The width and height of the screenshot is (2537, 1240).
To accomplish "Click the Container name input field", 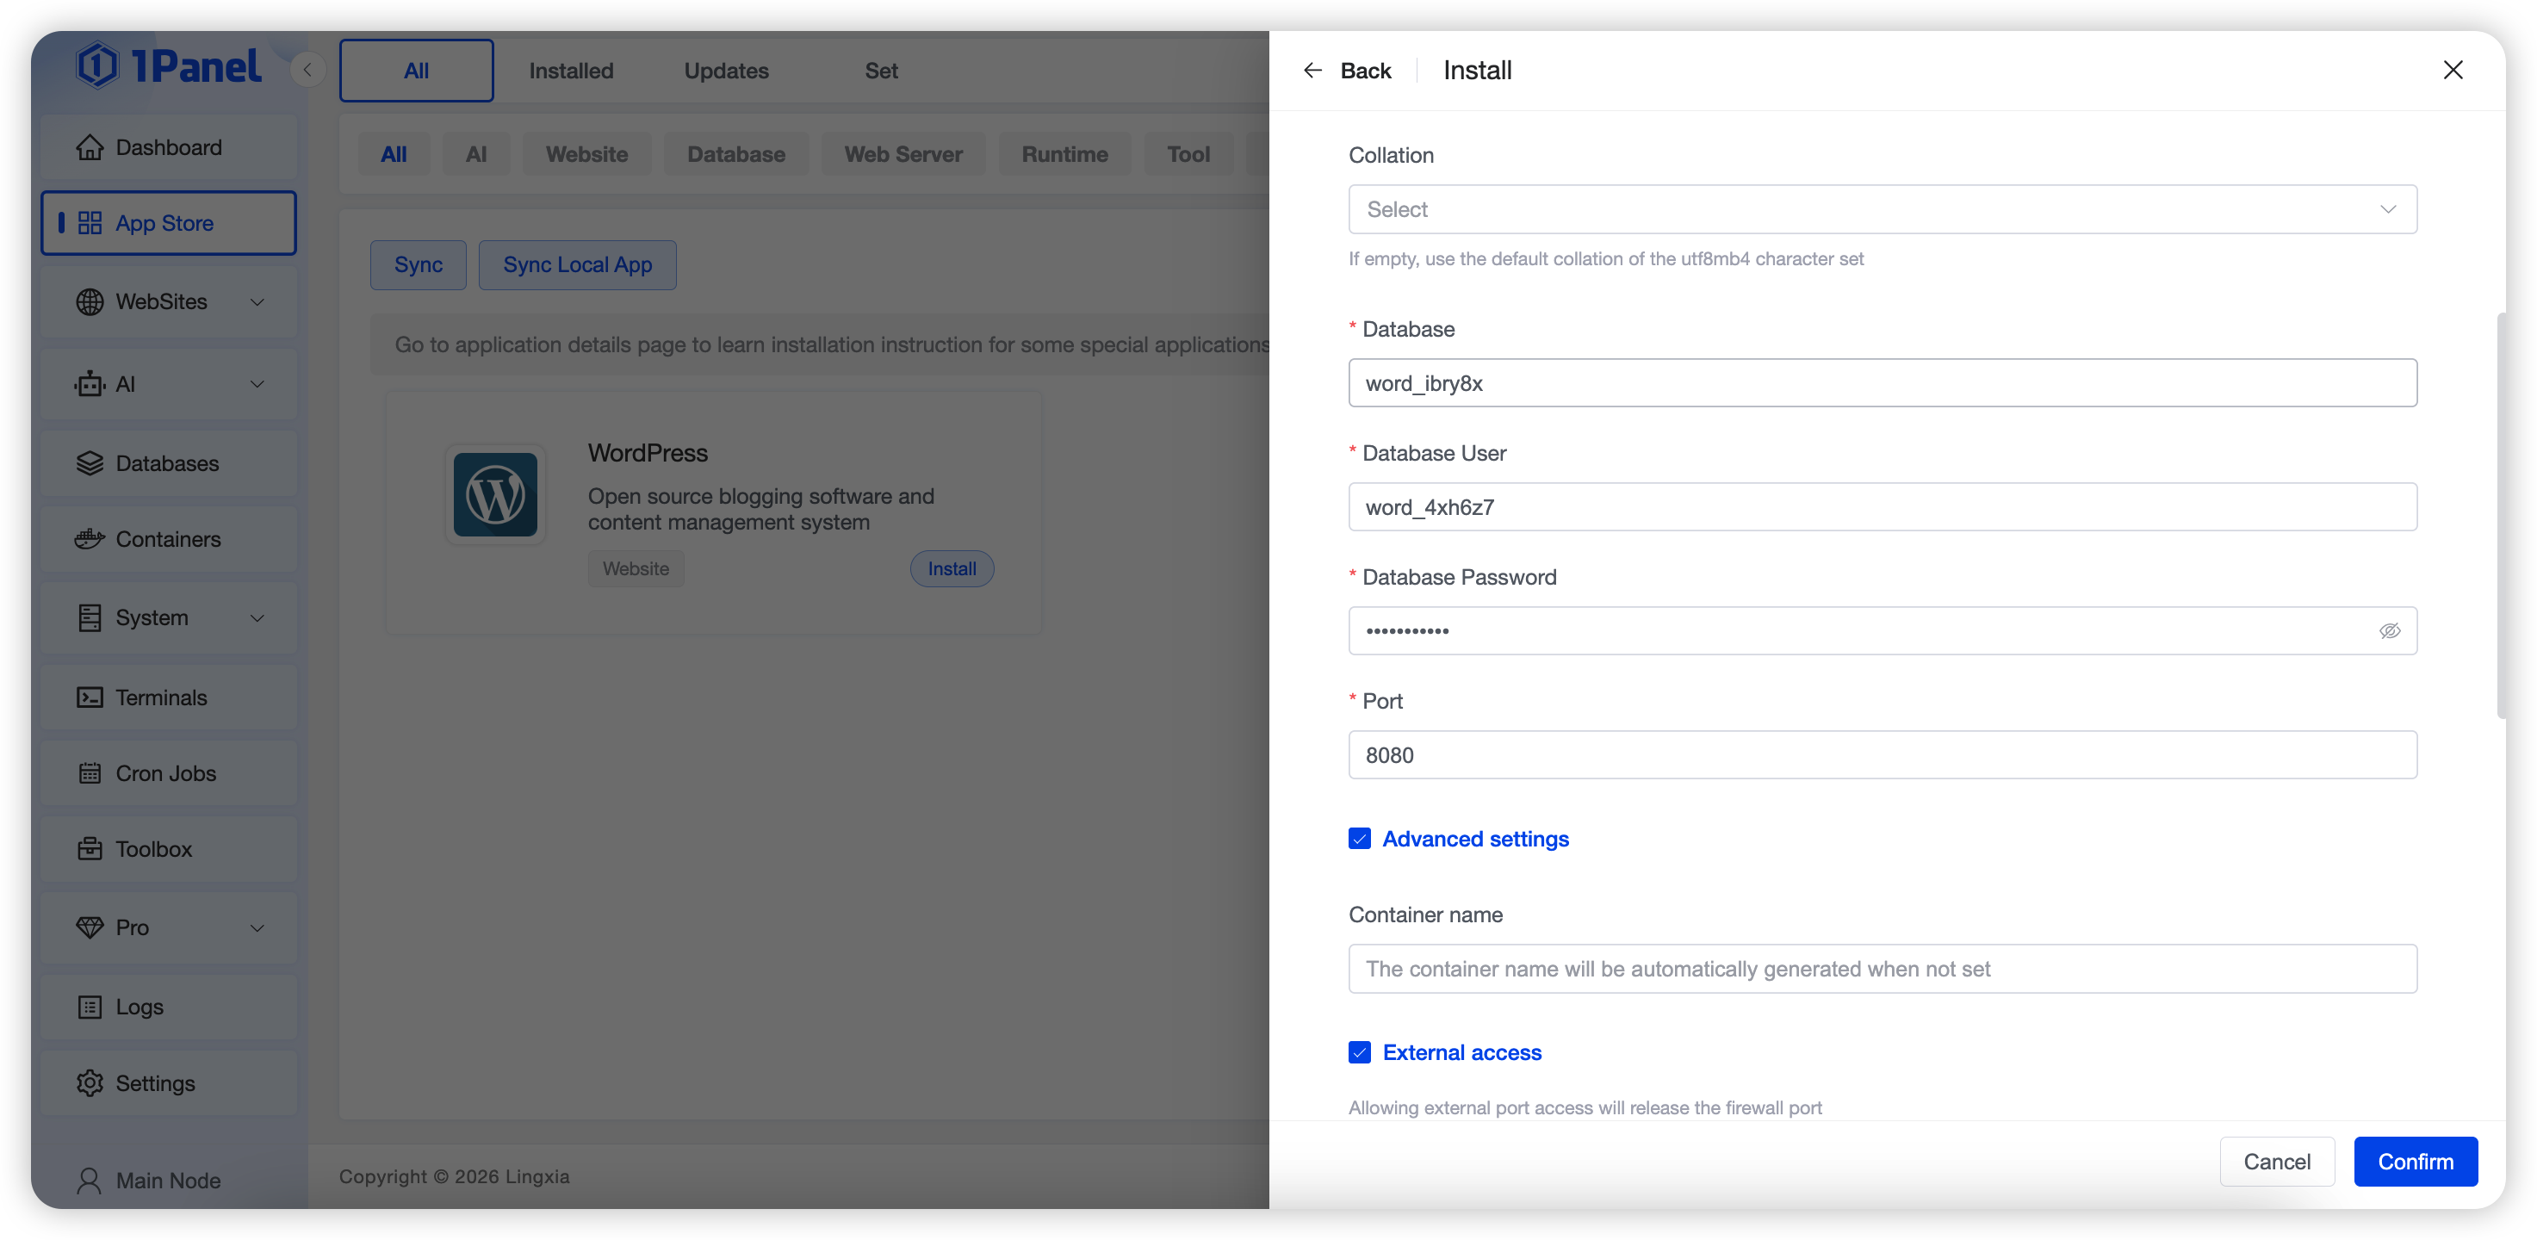I will 1881,969.
